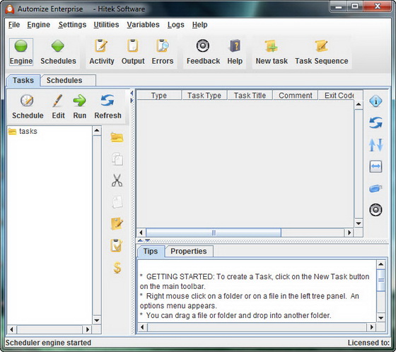Image resolution: width=396 pixels, height=352 pixels.
Task: Click the table scroll right arrow
Action: click(349, 232)
